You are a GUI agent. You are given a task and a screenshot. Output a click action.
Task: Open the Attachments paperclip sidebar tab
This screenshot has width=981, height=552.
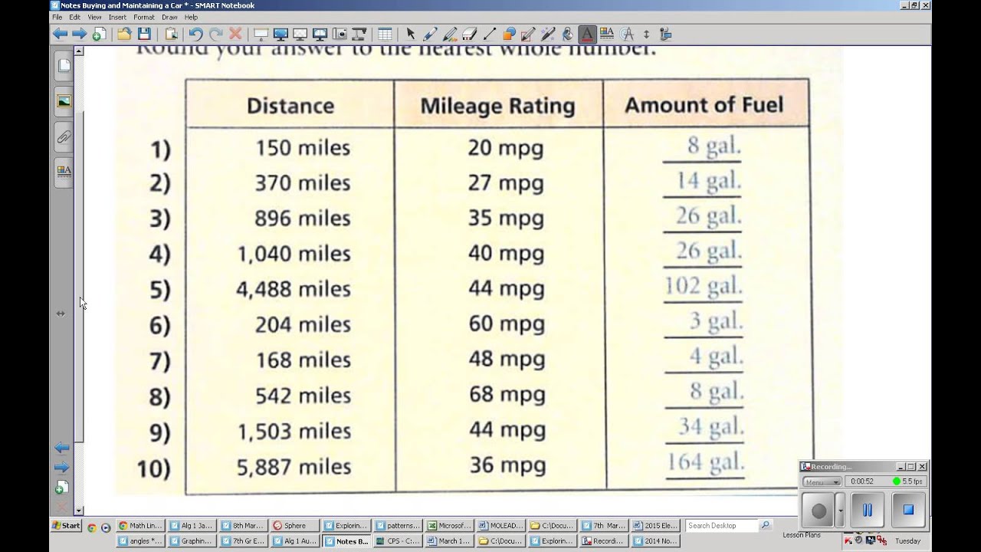64,137
